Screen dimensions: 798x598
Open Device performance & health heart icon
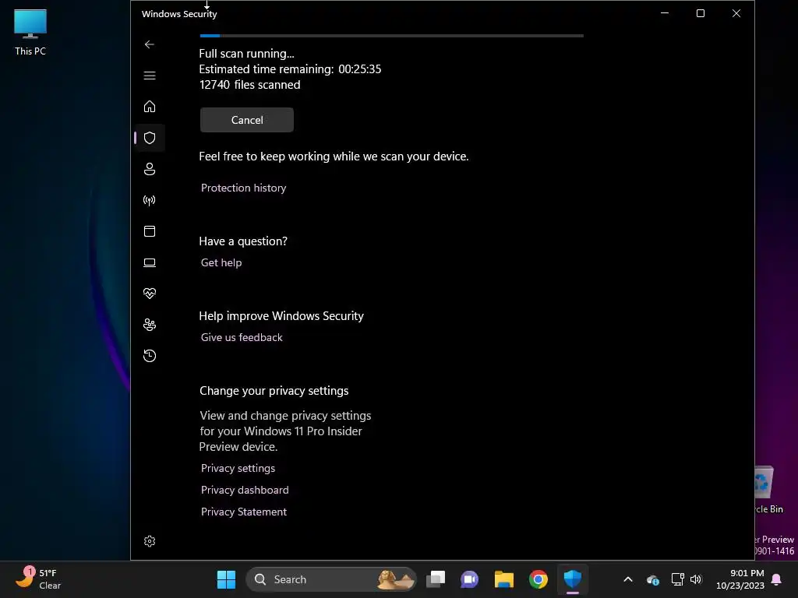(149, 294)
